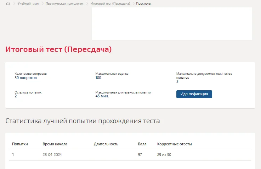Open the Учебный план breadcrumb

[28, 4]
